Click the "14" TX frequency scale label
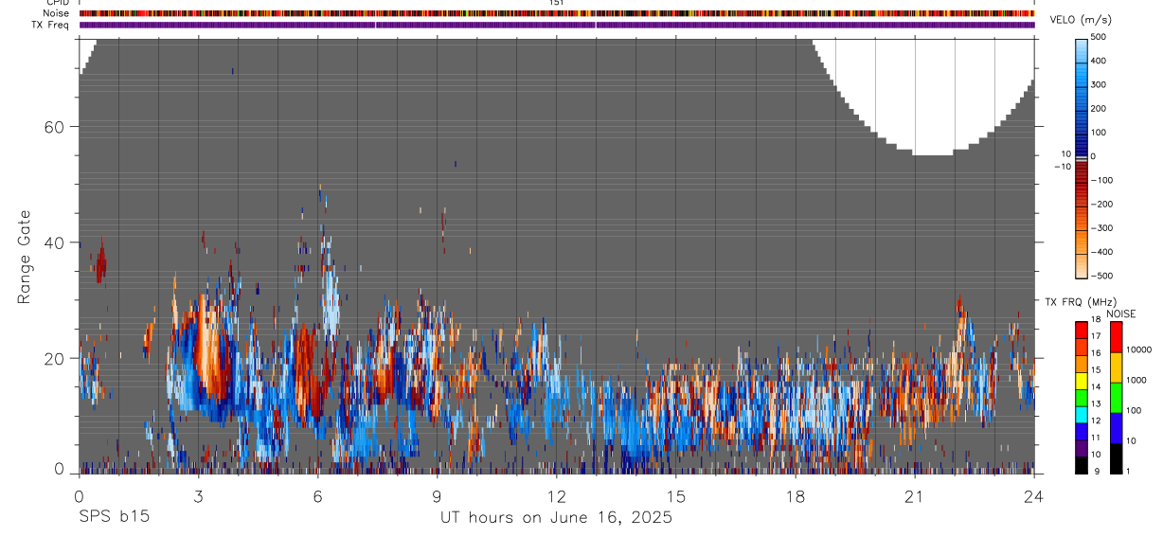This screenshot has width=1163, height=537. point(1094,387)
